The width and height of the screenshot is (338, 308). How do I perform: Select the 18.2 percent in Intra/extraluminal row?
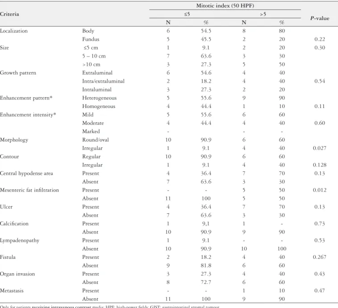(206, 81)
